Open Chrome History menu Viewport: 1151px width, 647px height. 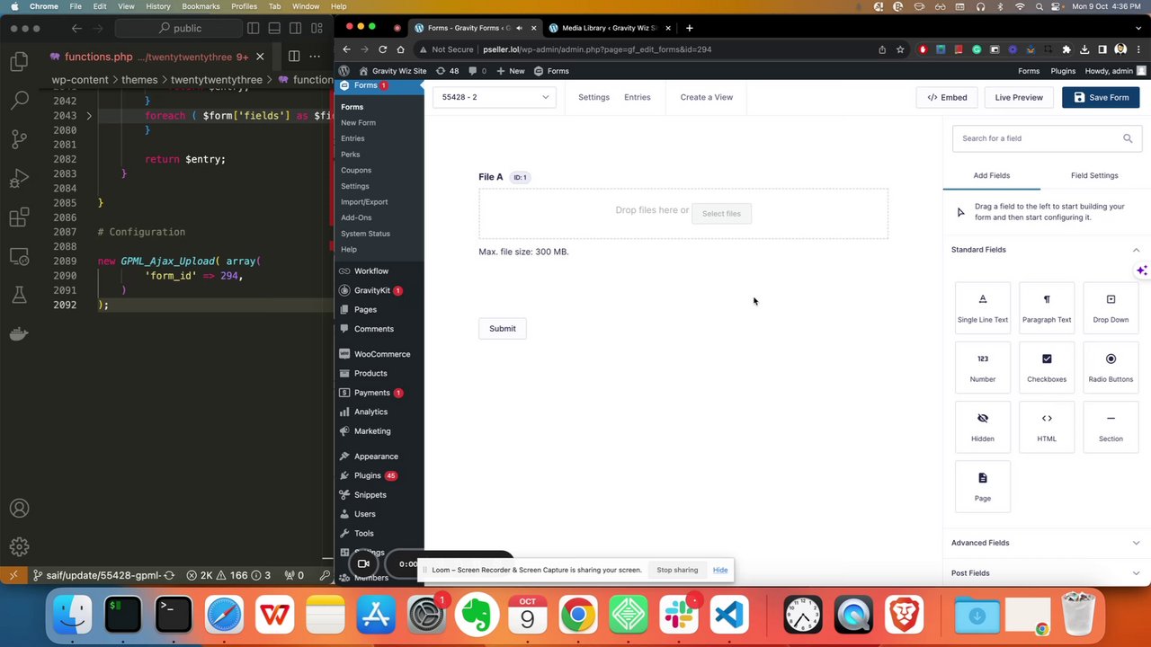(x=158, y=6)
